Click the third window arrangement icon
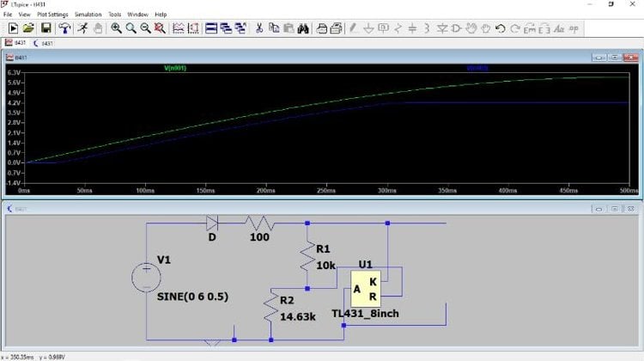The width and height of the screenshot is (644, 361). [x=240, y=28]
